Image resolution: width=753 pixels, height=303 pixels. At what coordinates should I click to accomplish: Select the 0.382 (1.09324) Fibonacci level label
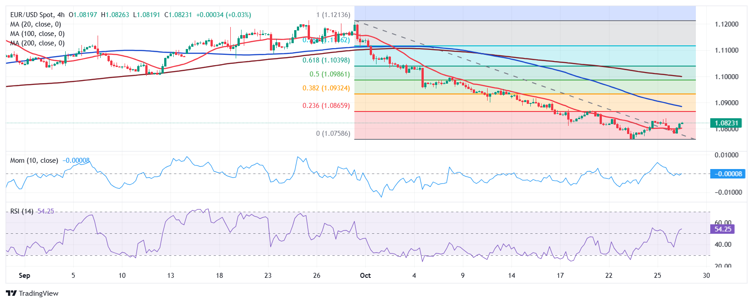point(326,88)
